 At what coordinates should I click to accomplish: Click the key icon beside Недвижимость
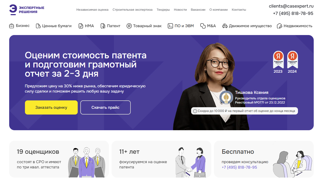point(280,26)
